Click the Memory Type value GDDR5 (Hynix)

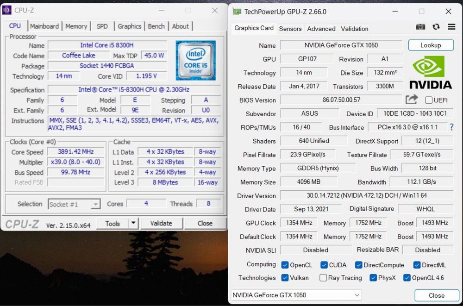318,168
